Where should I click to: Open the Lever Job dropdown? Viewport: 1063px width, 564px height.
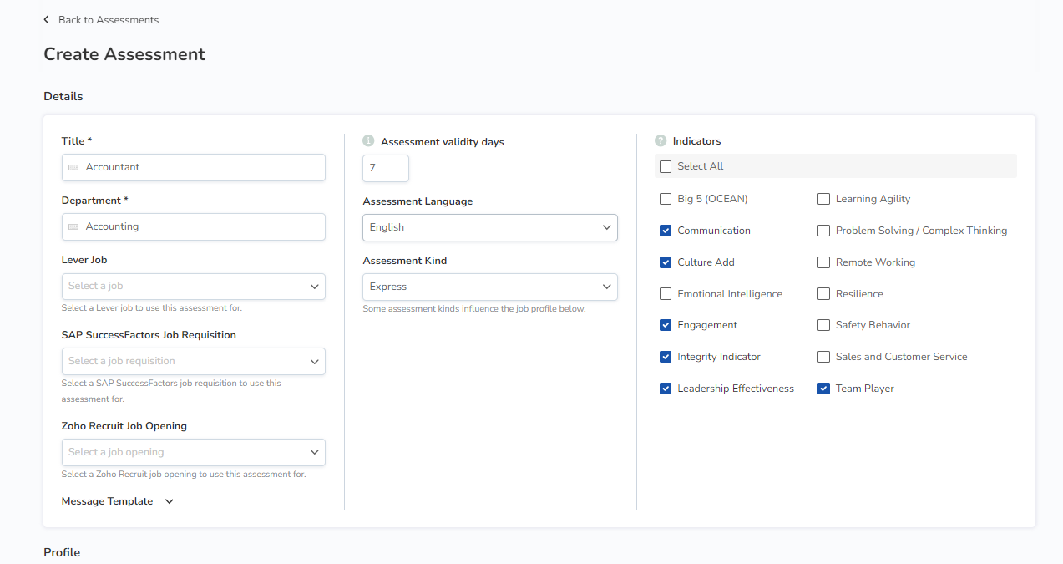click(193, 287)
